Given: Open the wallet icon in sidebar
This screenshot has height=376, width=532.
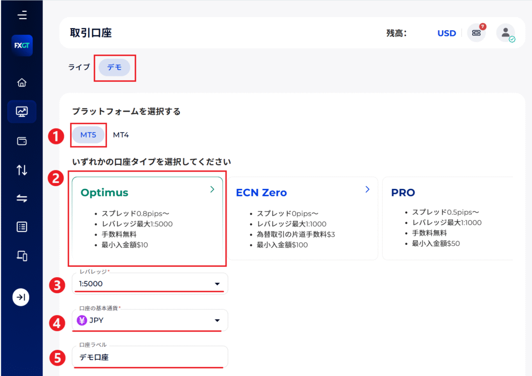Looking at the screenshot, I should click(x=22, y=141).
